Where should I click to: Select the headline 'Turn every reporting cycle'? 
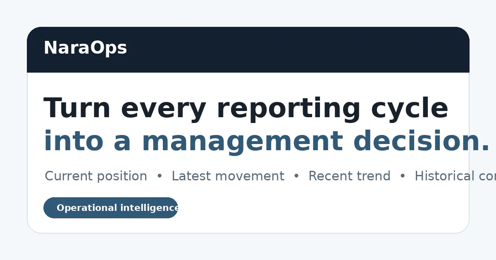tap(246, 109)
